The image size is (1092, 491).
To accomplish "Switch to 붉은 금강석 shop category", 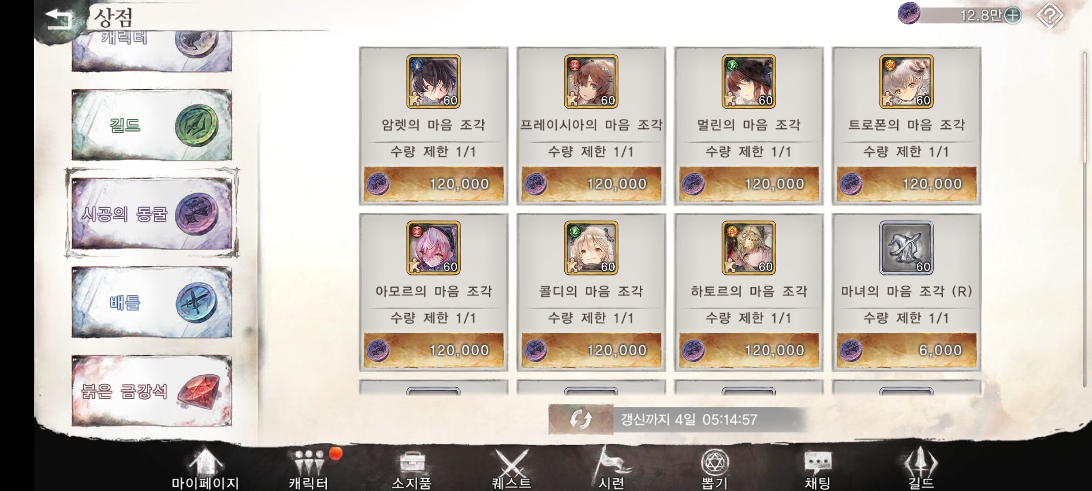I will pos(152,391).
